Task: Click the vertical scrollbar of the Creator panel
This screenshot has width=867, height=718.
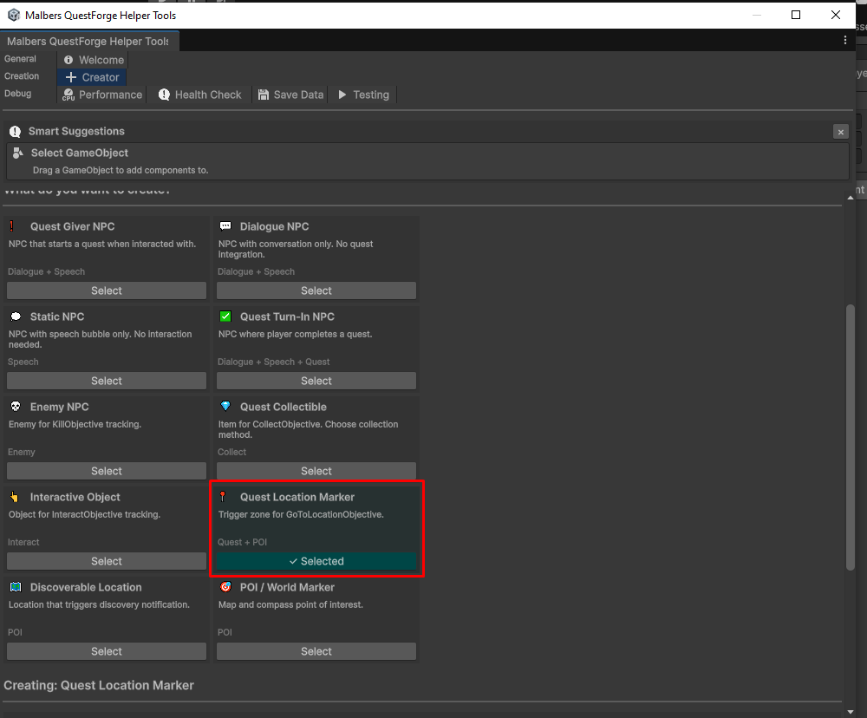Action: 851,434
